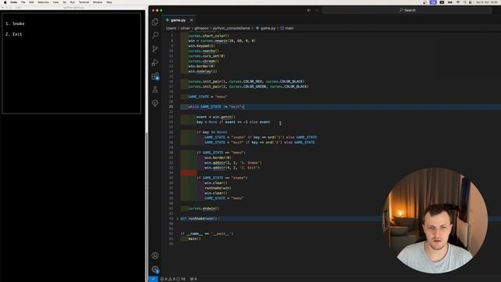
Task: Click the python_consoleGame breadcrumb folder
Action: pyautogui.click(x=232, y=28)
